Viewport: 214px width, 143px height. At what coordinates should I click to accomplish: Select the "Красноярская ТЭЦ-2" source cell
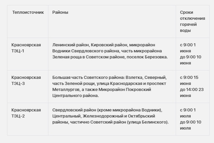(x=26, y=113)
